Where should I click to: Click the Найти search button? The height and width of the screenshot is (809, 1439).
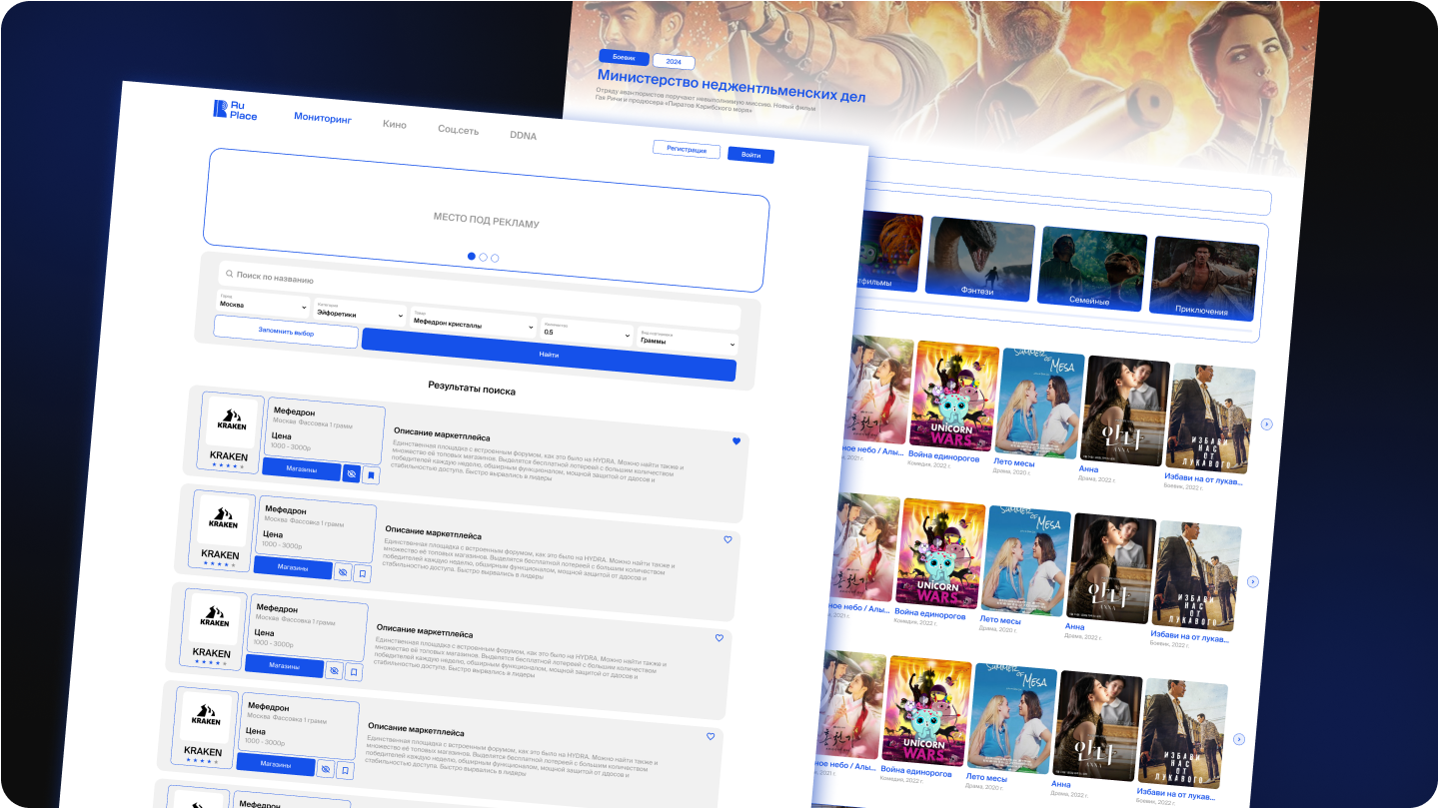coord(549,355)
